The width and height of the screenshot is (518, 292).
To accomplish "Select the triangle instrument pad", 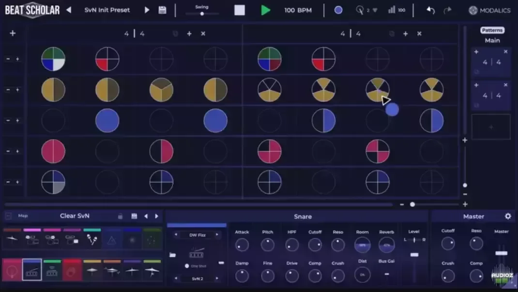I will click(112, 239).
